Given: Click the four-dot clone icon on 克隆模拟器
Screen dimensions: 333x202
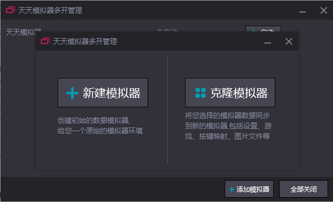Looking at the screenshot, I should (x=200, y=93).
